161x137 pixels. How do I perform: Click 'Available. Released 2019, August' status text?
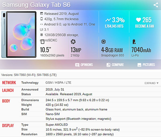[69, 94]
